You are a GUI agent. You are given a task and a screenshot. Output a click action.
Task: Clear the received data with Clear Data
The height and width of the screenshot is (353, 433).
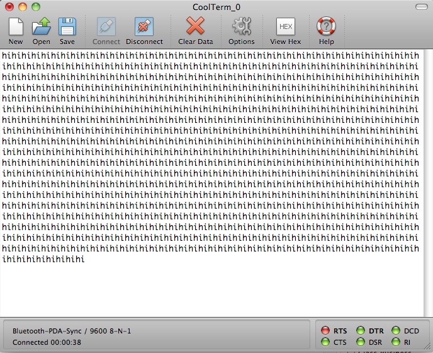[x=195, y=27]
